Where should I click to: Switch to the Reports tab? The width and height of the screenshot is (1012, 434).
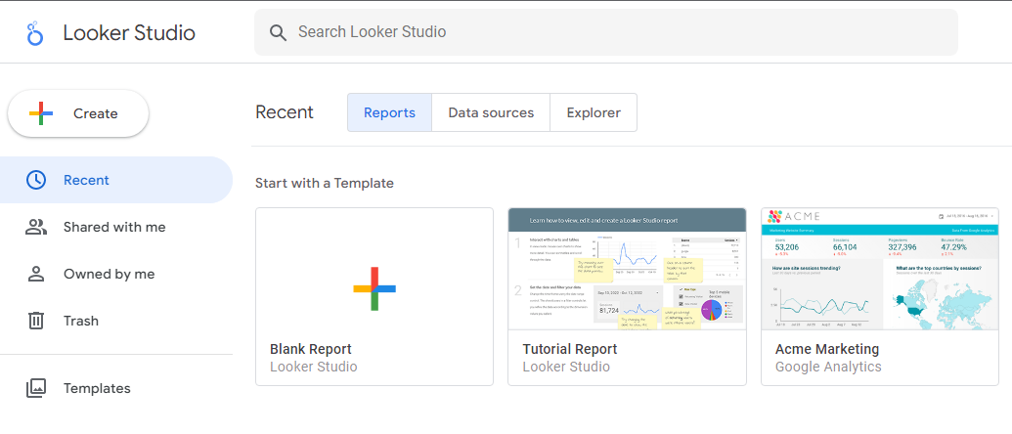click(x=389, y=112)
